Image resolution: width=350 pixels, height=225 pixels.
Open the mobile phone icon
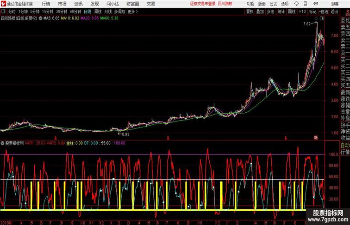(305, 4)
